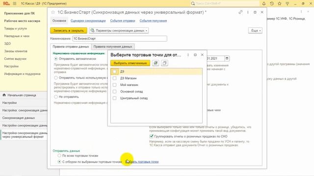
Task: Close the trade points selection dialog
Action: pos(202,55)
